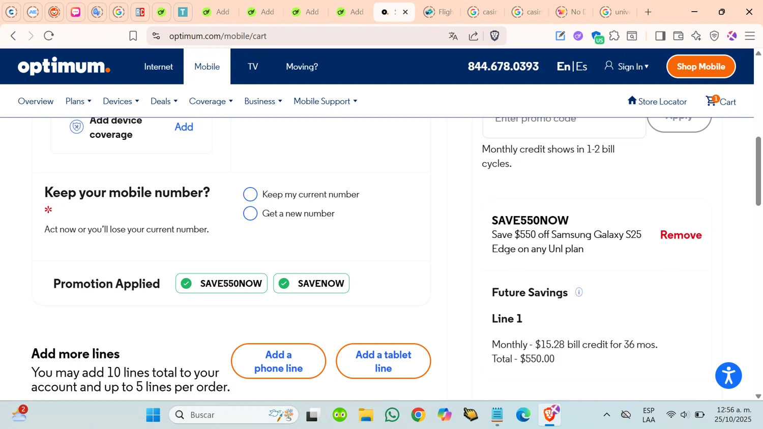Call 844.678.0393 phone number
The width and height of the screenshot is (763, 429).
click(x=503, y=67)
